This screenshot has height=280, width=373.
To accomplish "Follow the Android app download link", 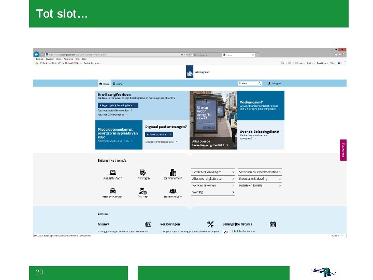I will [x=114, y=110].
